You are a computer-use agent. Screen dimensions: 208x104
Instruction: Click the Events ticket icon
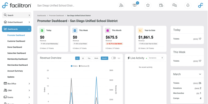(x=5, y=97)
